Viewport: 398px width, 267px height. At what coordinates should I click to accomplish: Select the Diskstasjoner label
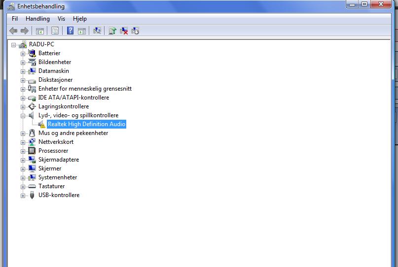coord(55,80)
